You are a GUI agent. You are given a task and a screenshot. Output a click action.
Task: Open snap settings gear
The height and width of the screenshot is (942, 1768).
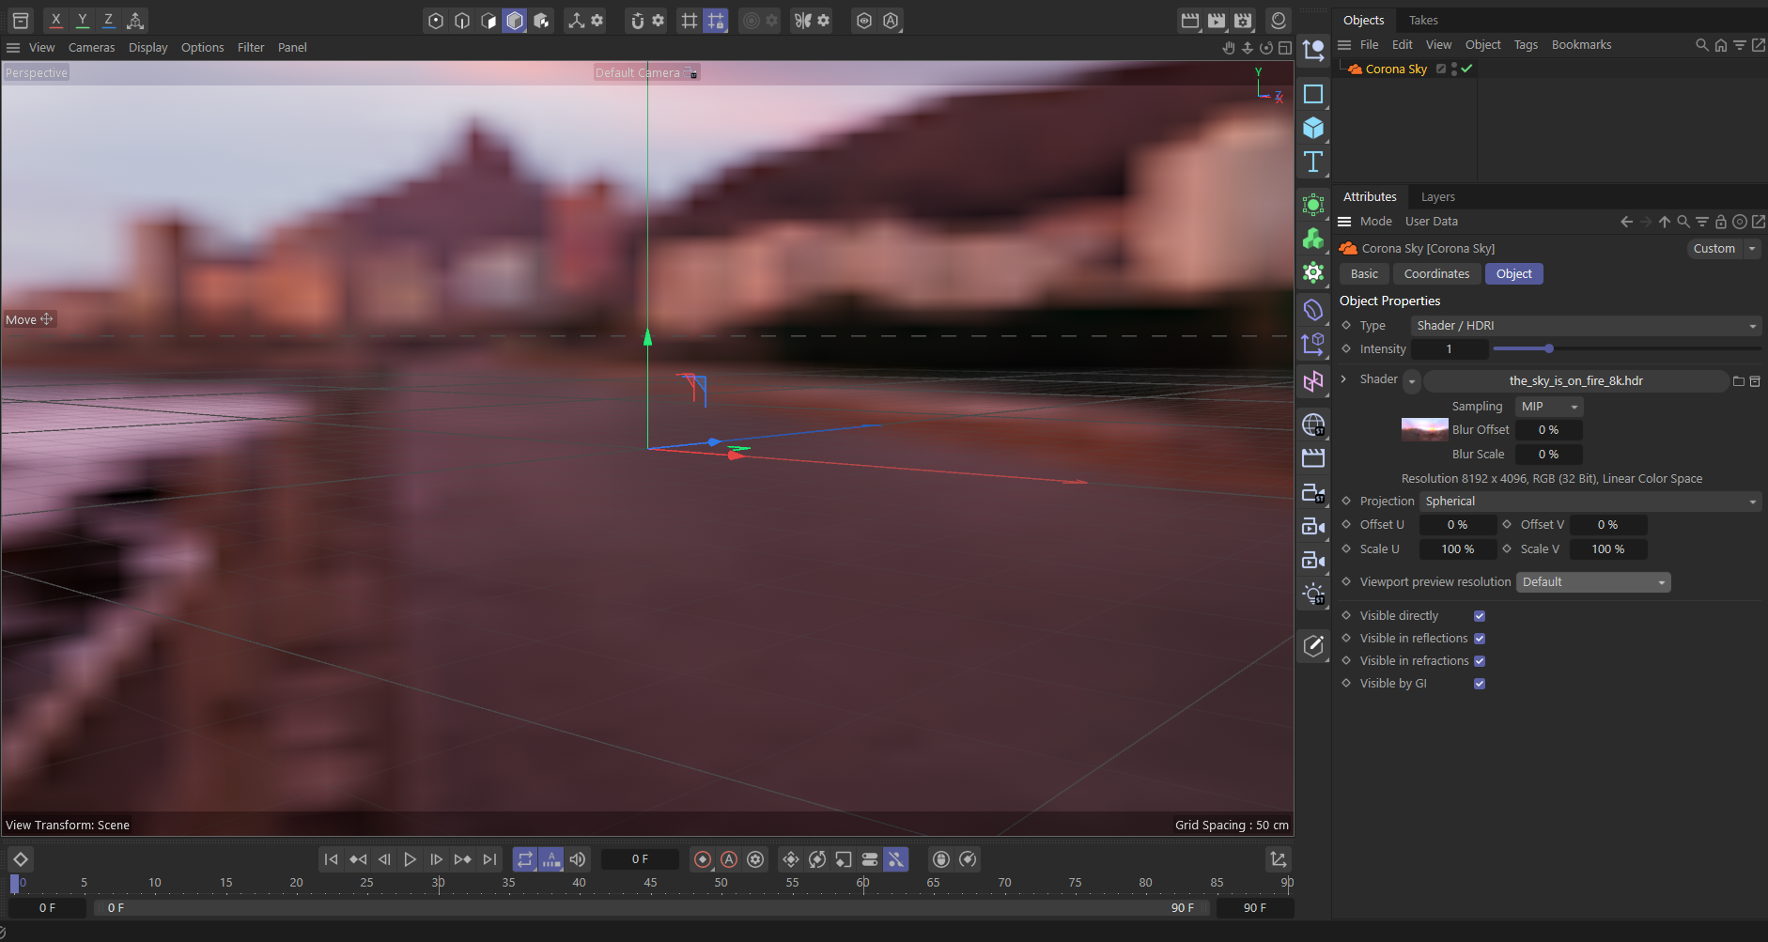coord(659,20)
